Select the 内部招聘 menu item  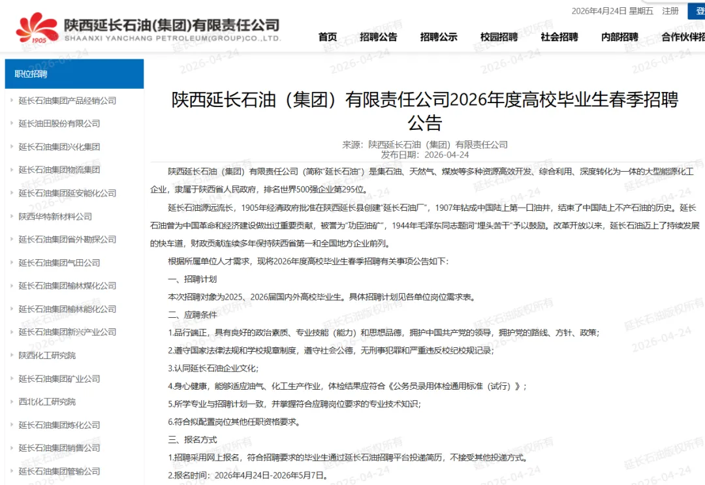click(619, 37)
